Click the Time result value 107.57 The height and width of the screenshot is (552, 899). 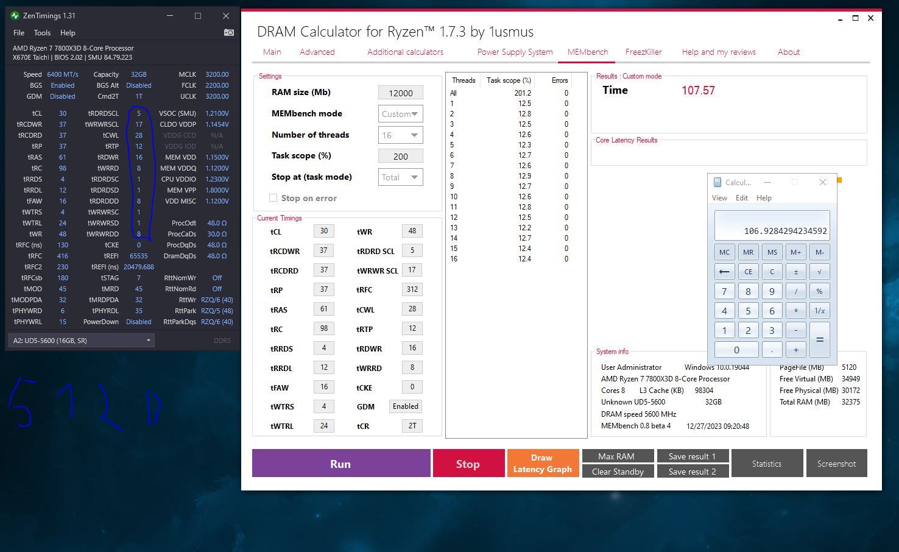(x=698, y=90)
